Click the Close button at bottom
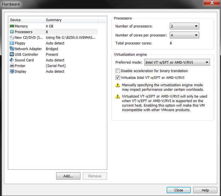221x196 pixels. 178,190
